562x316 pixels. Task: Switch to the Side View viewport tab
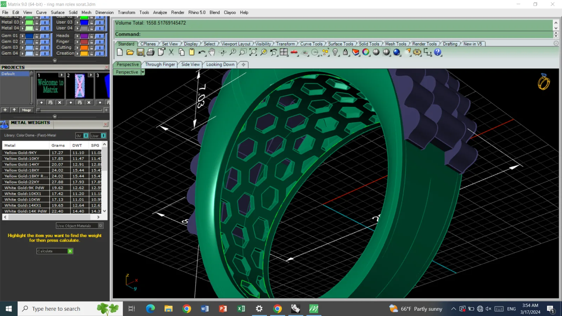click(190, 64)
